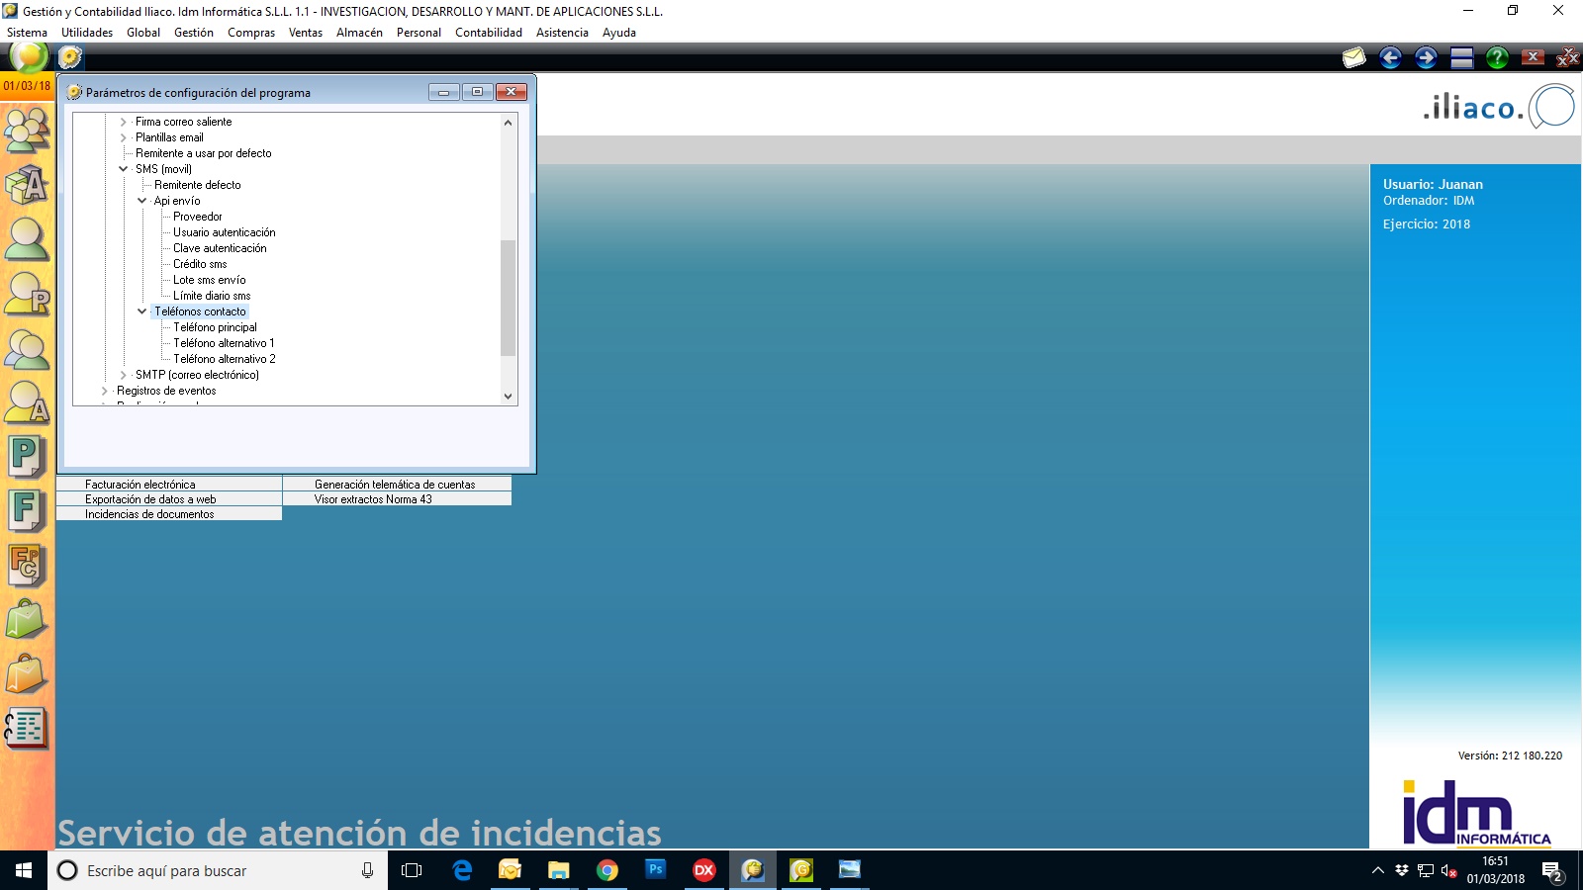
Task: Open the Ayuda menu
Action: point(619,33)
